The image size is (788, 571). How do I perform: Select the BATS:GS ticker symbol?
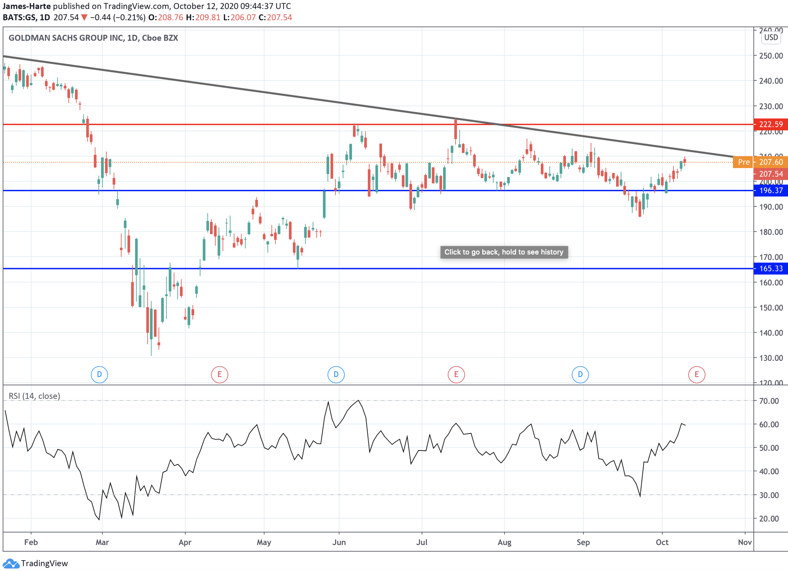(x=20, y=17)
